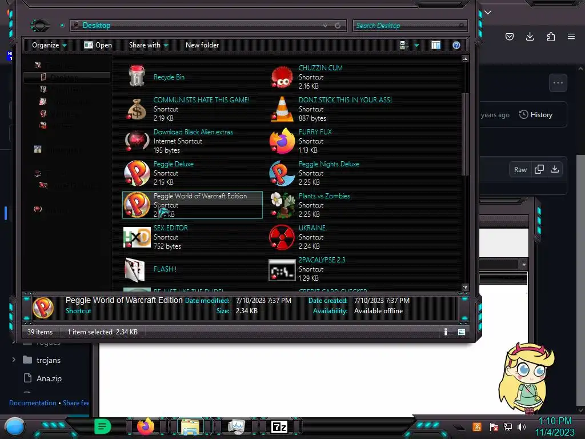Screen dimensions: 585x439
Task: Select the highlighted Desktop entry in the sidebar
Action: 67,77
